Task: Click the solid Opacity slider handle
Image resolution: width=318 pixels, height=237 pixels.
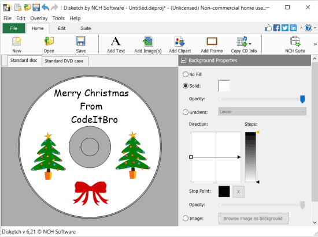Action: tap(302, 99)
